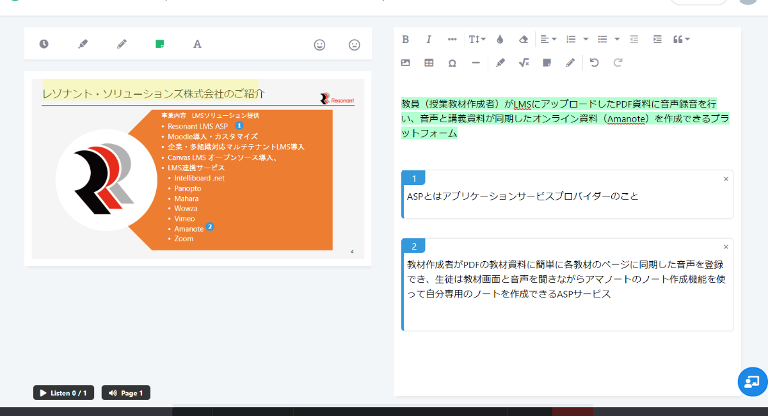Select the text annotation tool above the slide
Image resolution: width=768 pixels, height=416 pixels.
pos(197,44)
